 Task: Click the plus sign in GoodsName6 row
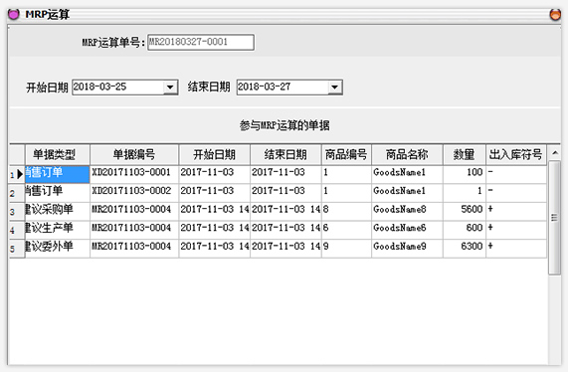[490, 228]
